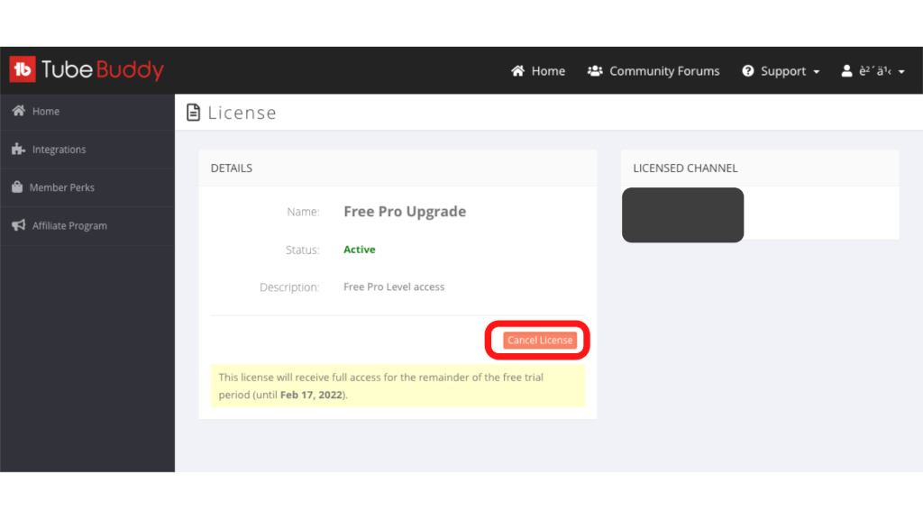Click the Affiliate Program megaphone icon
Screen dimensions: 923x519
coord(19,225)
